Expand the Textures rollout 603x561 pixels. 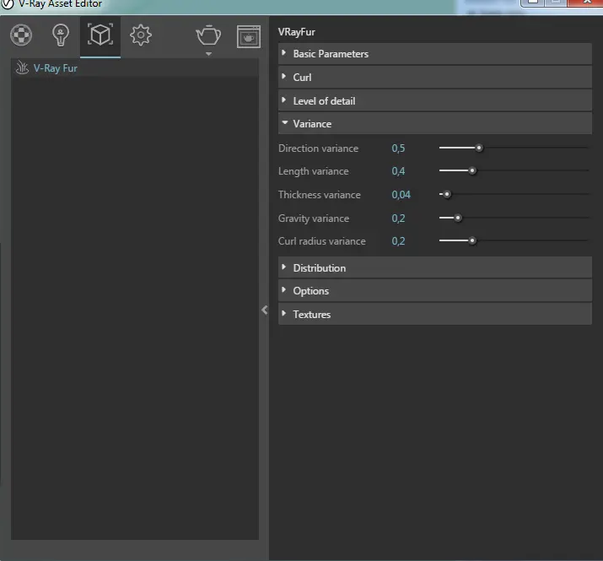(x=311, y=315)
